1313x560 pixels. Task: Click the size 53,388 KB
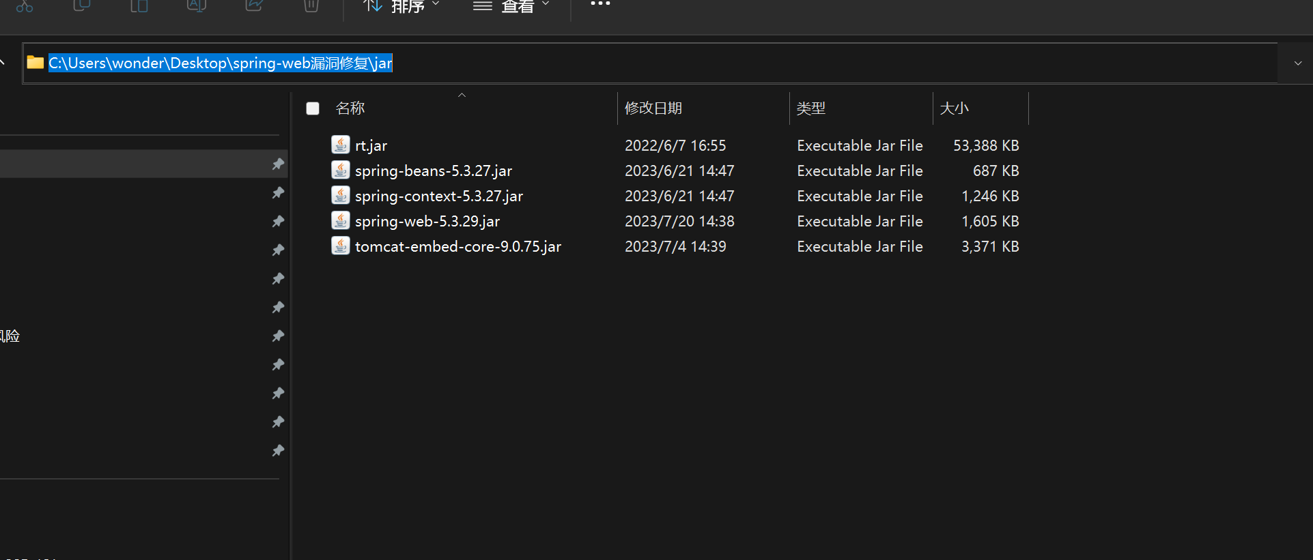coord(986,145)
